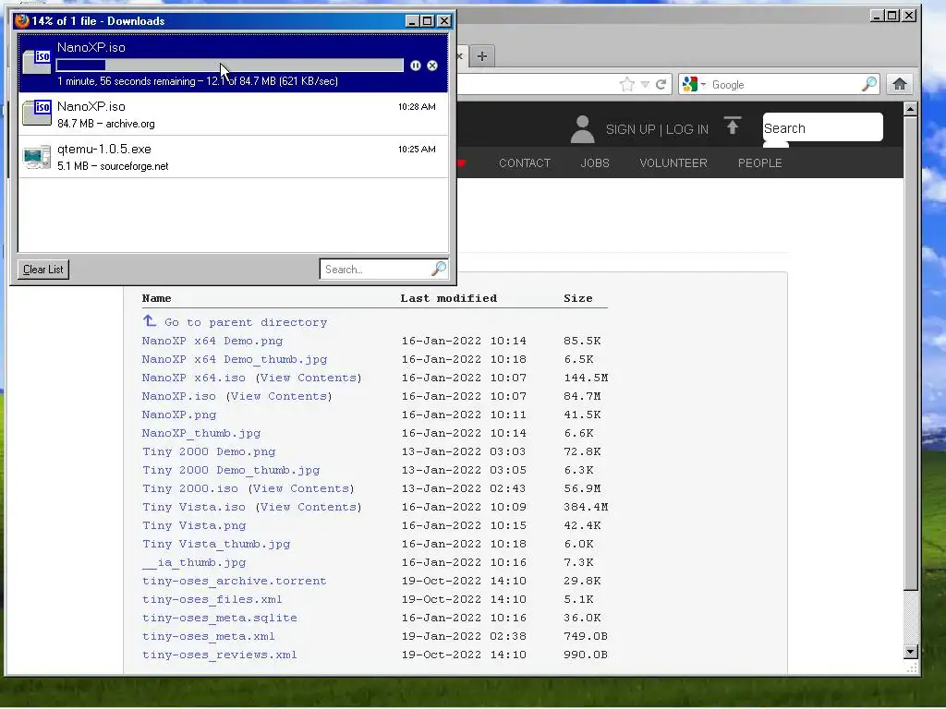This screenshot has width=946, height=709.
Task: Click the parent directory up-arrow icon
Action: tap(149, 320)
